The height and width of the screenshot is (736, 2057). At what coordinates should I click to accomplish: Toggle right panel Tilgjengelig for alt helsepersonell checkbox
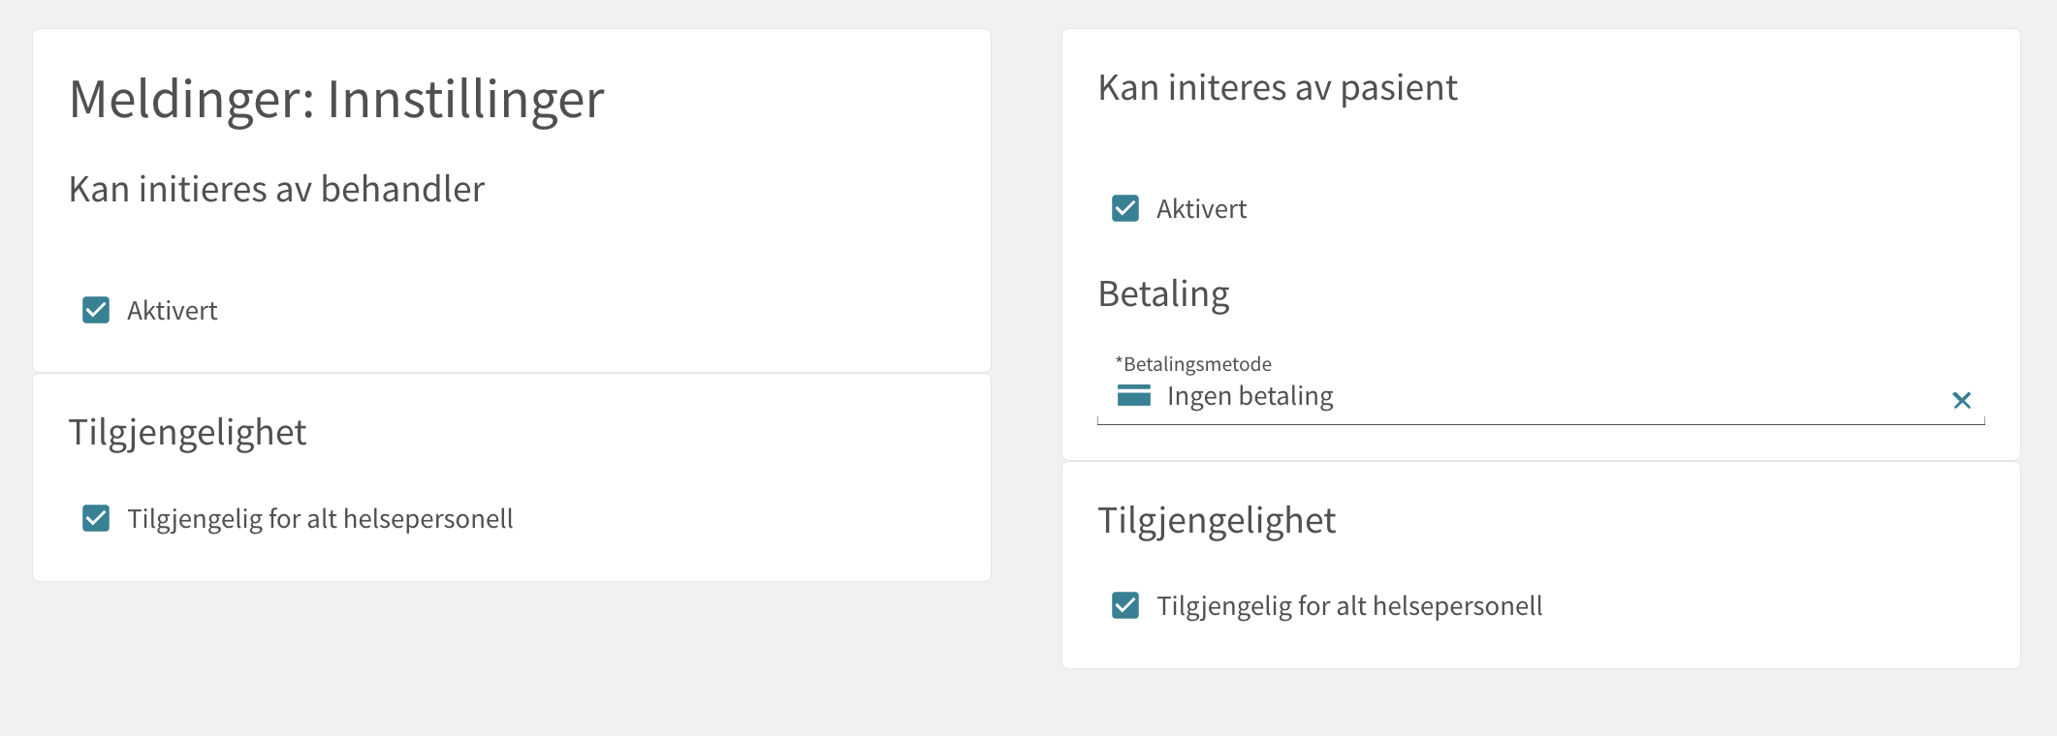(1125, 605)
